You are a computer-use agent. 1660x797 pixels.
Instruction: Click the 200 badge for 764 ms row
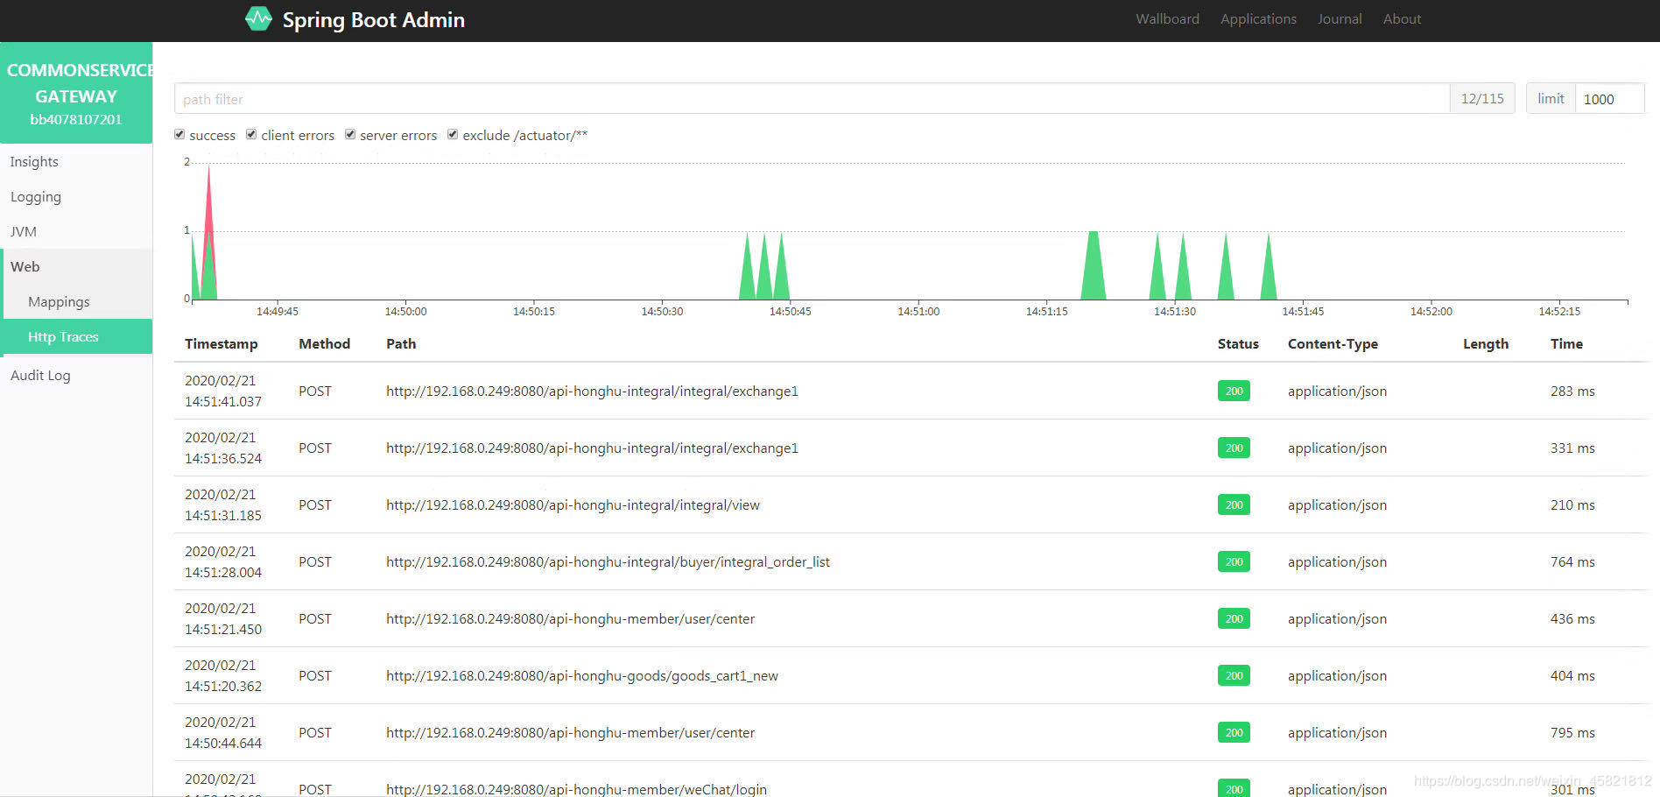[x=1234, y=561]
